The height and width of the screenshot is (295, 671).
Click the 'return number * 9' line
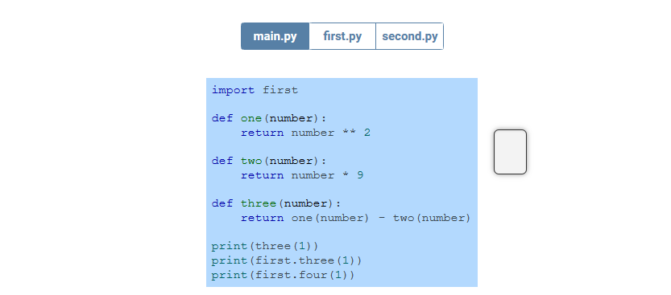tap(302, 175)
